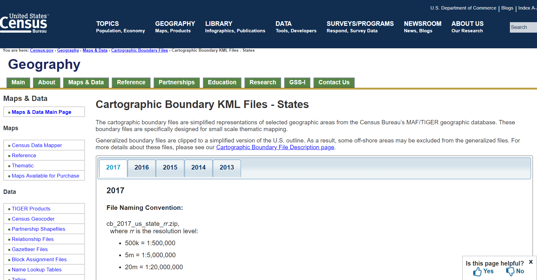This screenshot has width=537, height=280.
Task: Open the Index A-Z link
Action: [527, 8]
